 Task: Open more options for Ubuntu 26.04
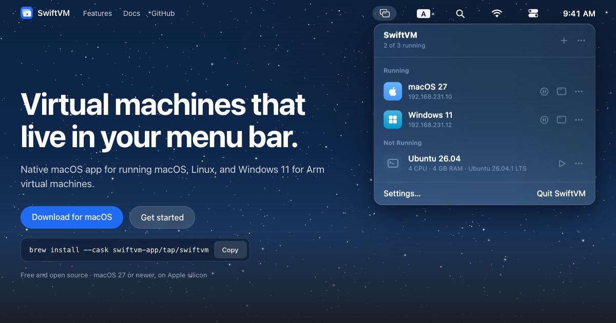click(579, 164)
